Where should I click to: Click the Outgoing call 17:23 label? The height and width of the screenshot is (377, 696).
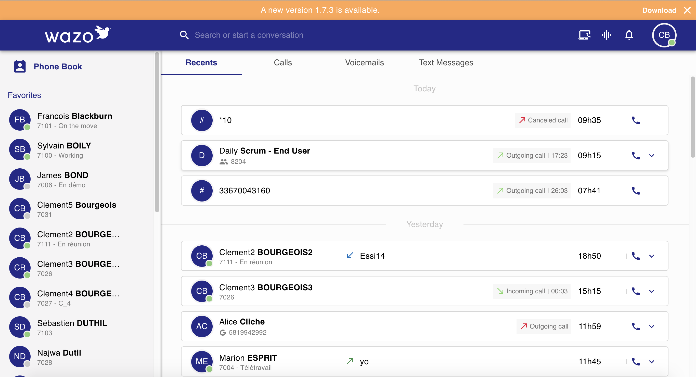532,155
